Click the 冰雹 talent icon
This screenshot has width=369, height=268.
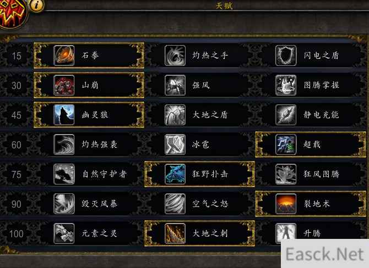pyautogui.click(x=175, y=144)
